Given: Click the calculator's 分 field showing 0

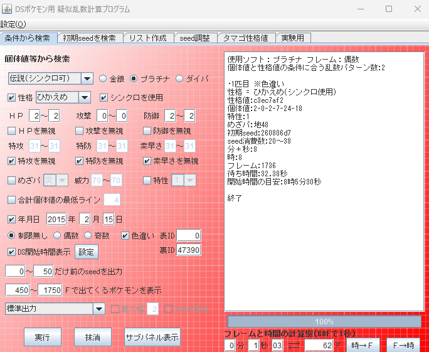Looking at the screenshot, I should click(230, 346).
